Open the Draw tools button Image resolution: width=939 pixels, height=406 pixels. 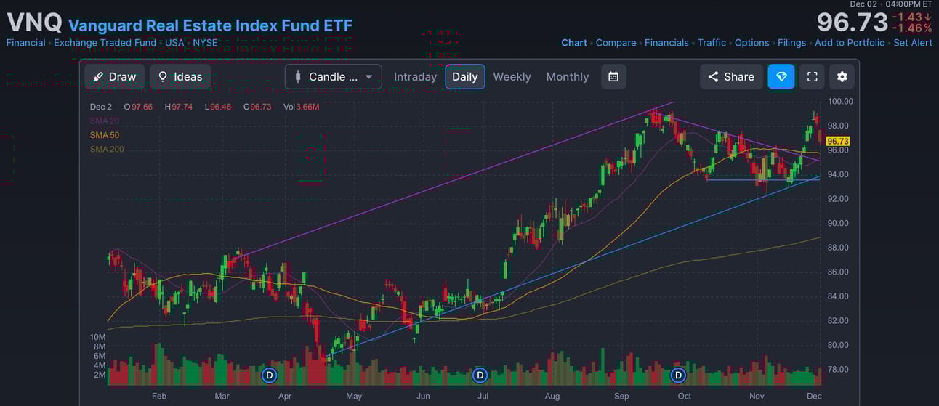(x=115, y=77)
